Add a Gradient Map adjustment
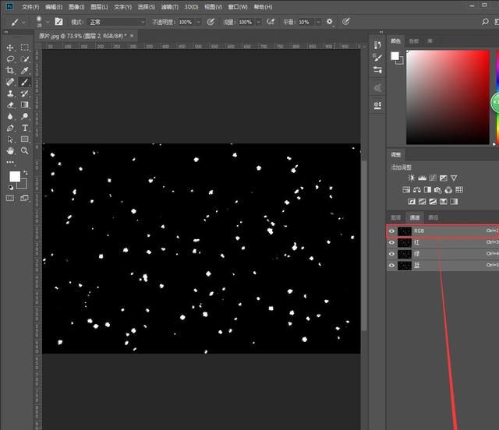This screenshot has width=499, height=430. pyautogui.click(x=454, y=202)
